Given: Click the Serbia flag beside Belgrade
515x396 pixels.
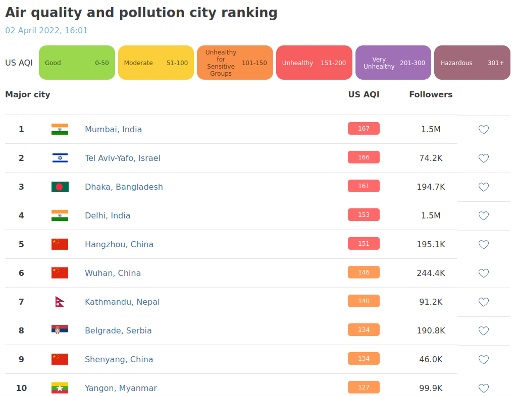Looking at the screenshot, I should tap(60, 331).
